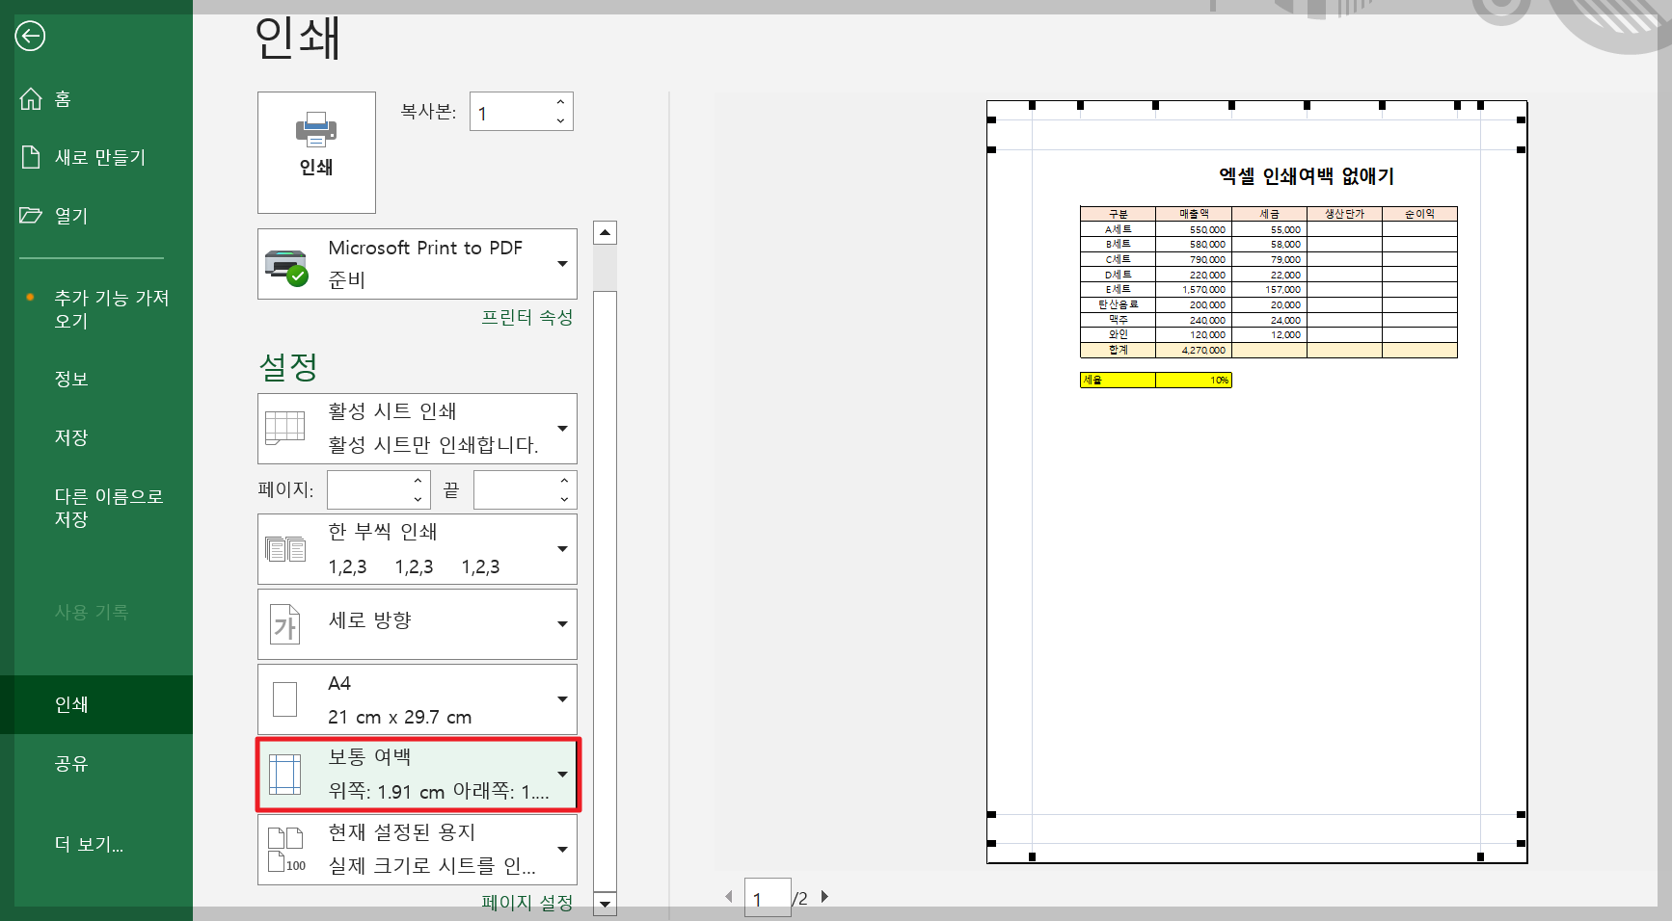Click the A4 paper size icon
The height and width of the screenshot is (921, 1672).
point(284,698)
